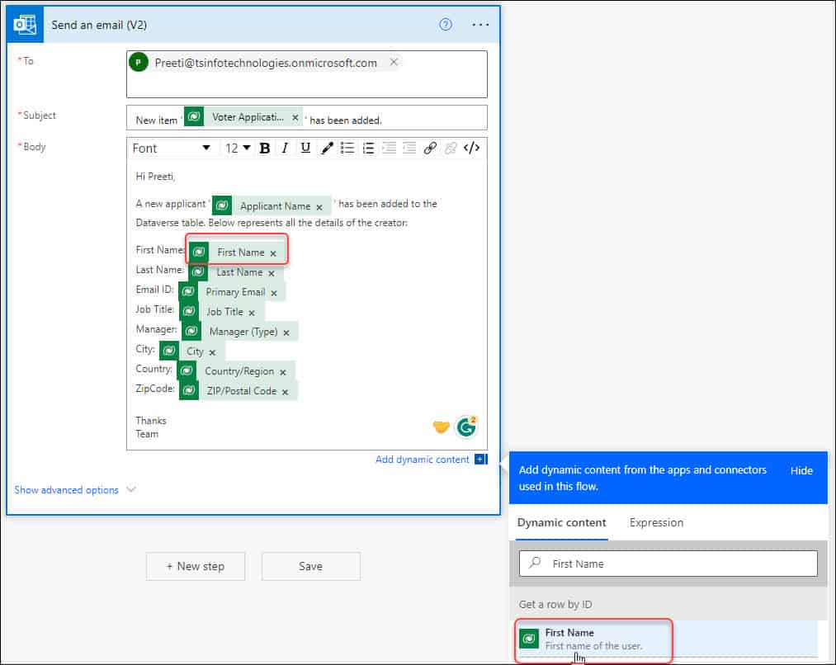Click the blue plus icon beside Add dynamic content
Image resolution: width=836 pixels, height=665 pixels.
[480, 460]
